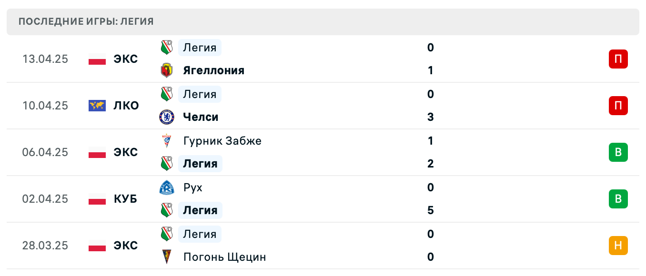The width and height of the screenshot is (646, 276).
Task: Click the КУБ competition label
Action: tap(125, 199)
